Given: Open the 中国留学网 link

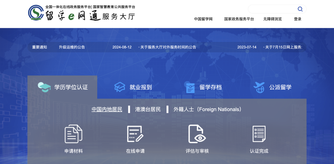Looking at the screenshot, I should (203, 19).
